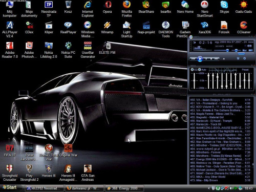The width and height of the screenshot is (256, 192).
Task: Click the Winamp seek position bar
Action: 221,54
